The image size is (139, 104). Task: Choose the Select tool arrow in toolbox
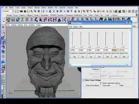[3, 27]
